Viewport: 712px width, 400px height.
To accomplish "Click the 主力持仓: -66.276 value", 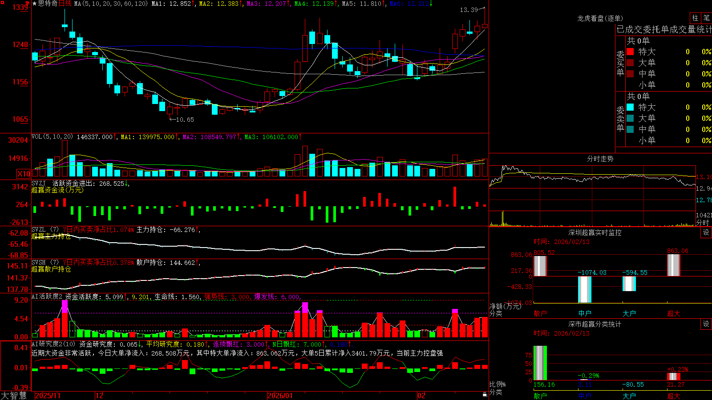I will [x=166, y=230].
